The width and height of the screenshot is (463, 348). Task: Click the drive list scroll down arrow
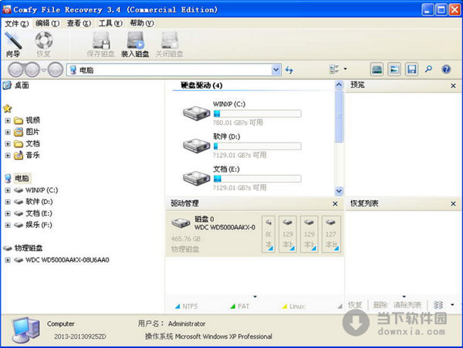point(339,191)
